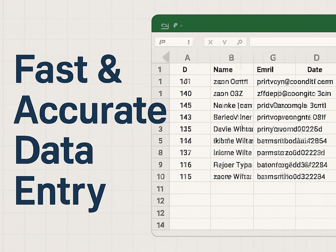Select row header 14
The height and width of the screenshot is (252, 336).
[x=161, y=225]
